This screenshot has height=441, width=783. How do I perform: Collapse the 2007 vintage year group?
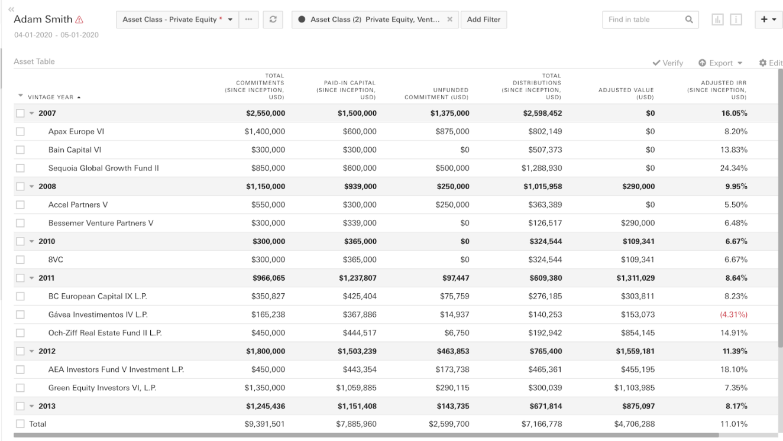[31, 114]
